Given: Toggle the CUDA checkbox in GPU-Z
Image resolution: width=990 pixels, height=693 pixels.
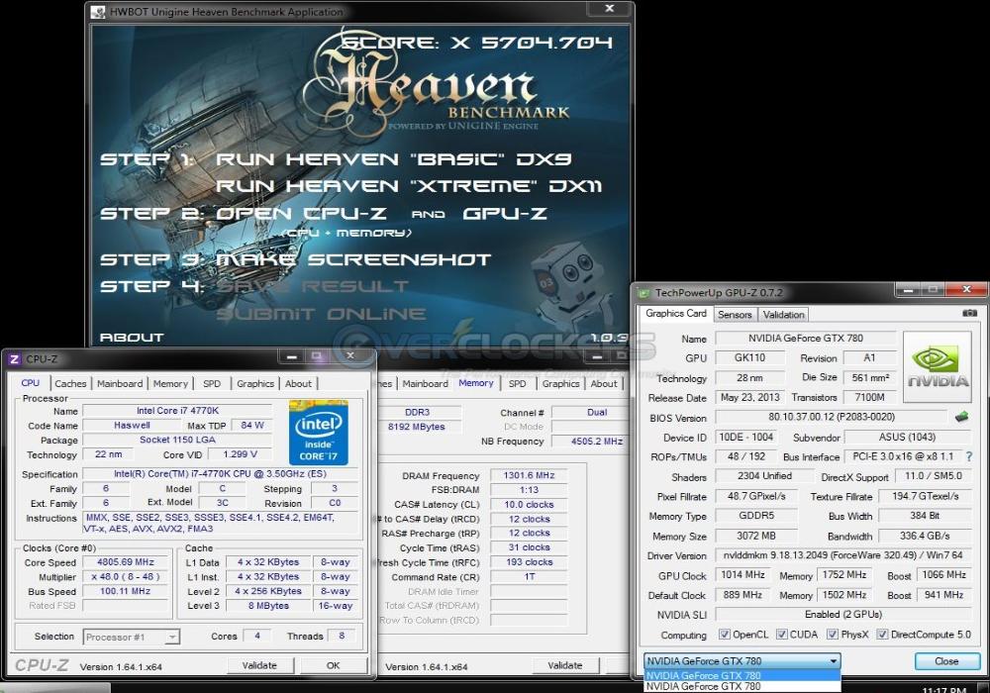Looking at the screenshot, I should pos(782,635).
